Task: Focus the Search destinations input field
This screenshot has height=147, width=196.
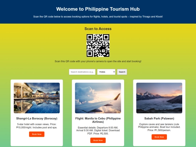Action: 82,72
